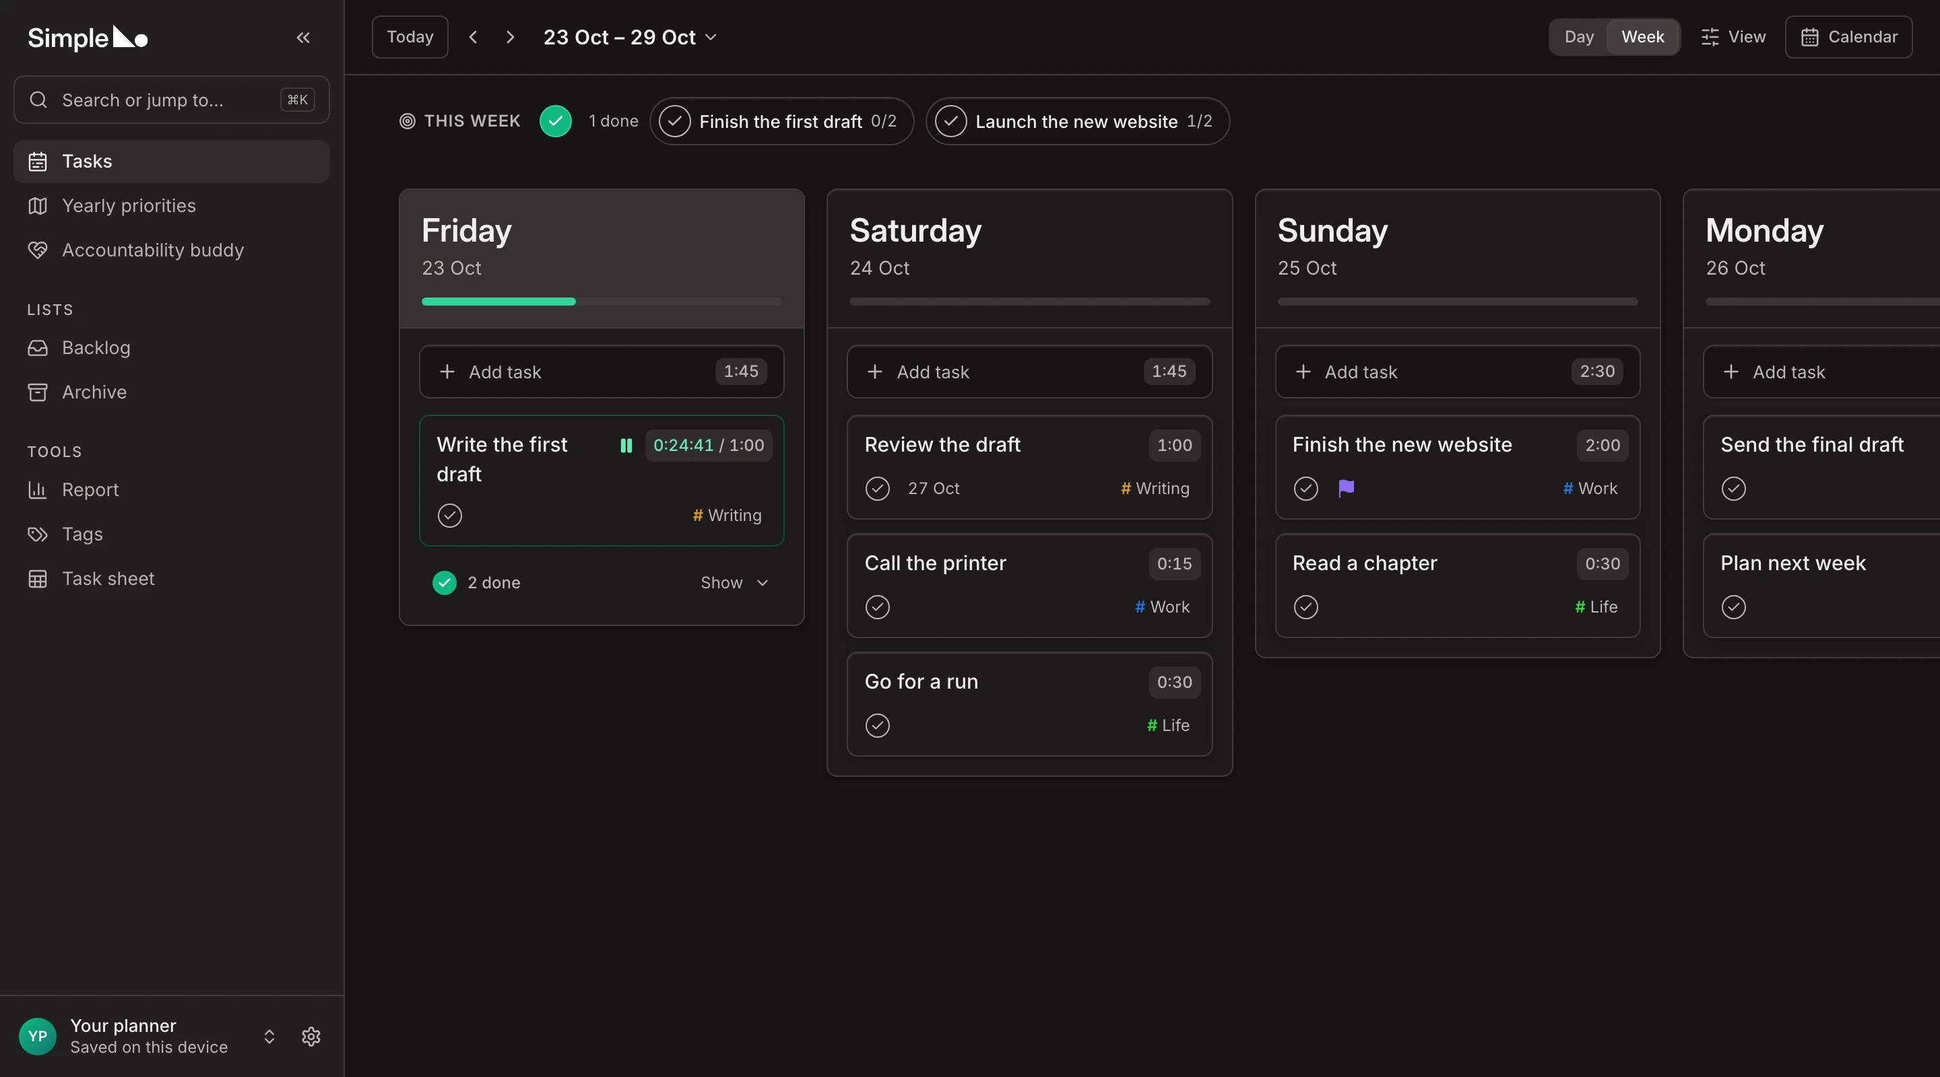The width and height of the screenshot is (1940, 1077).
Task: Add task to Saturday
Action: point(1029,372)
